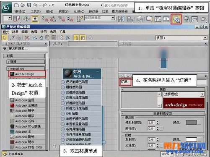Open the 选项 menu in material editor
Viewport: 210px width, 157px height.
click(x=53, y=32)
